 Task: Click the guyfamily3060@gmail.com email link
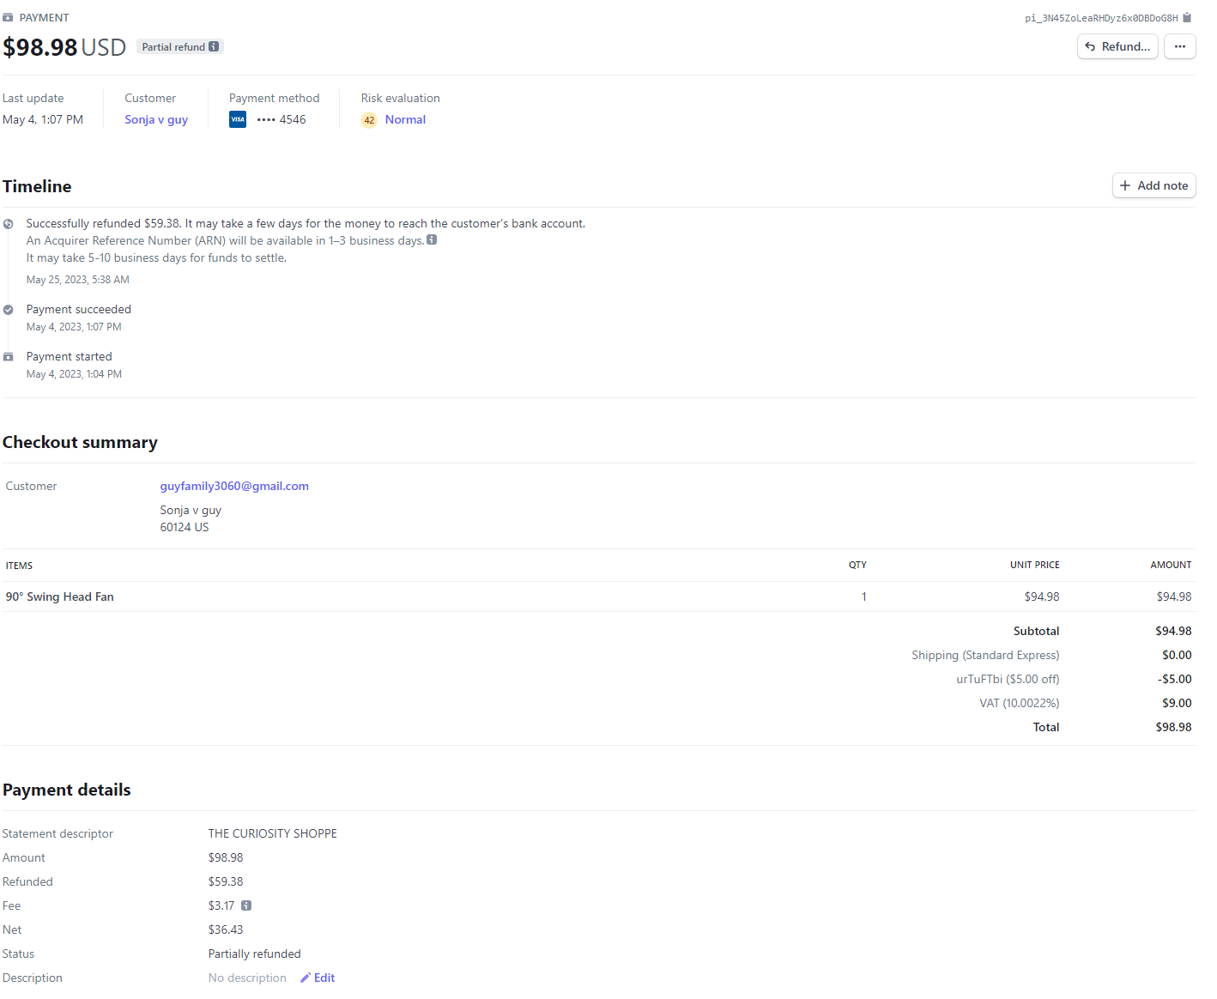(234, 487)
